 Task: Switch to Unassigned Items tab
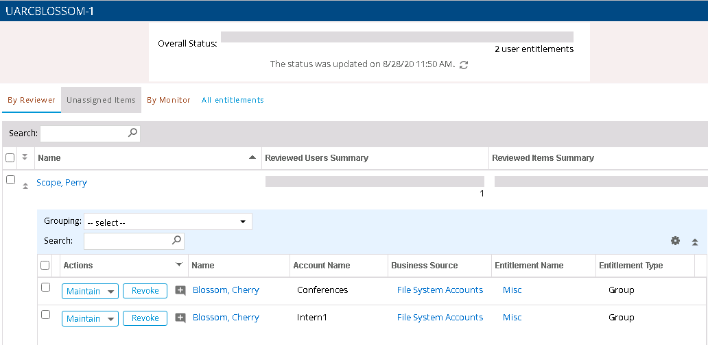101,100
